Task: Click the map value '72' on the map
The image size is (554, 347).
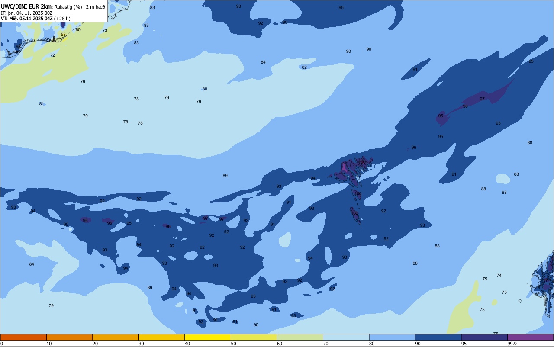Action: (52, 55)
